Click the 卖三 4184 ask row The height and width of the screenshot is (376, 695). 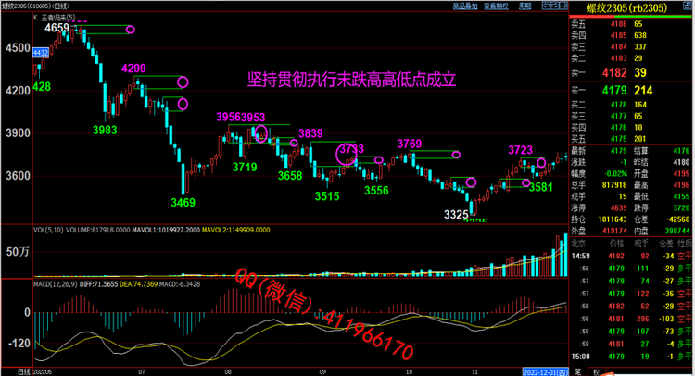[x=631, y=47]
